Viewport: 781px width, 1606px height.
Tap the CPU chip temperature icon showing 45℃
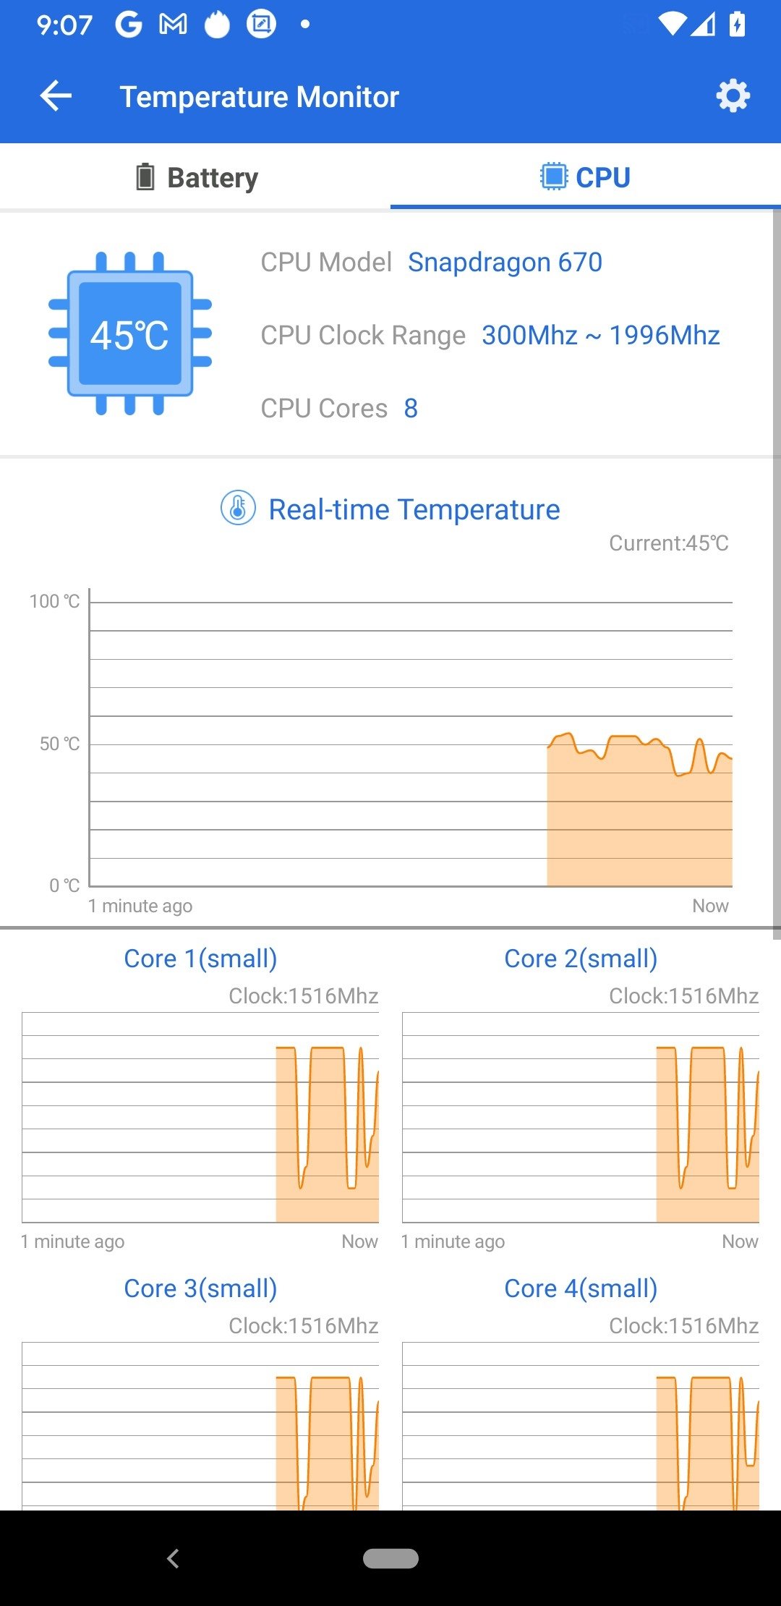tap(130, 333)
